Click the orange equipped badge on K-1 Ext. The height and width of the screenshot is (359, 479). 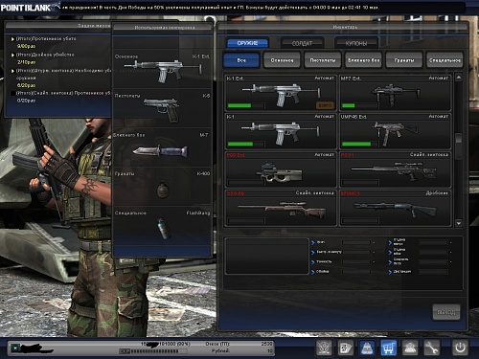(x=325, y=105)
